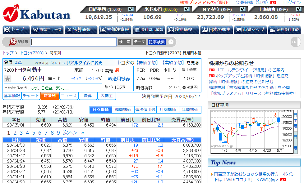The width and height of the screenshot is (304, 183).
Task: Add Toyota to favorites with star icon
Action: click(7, 78)
